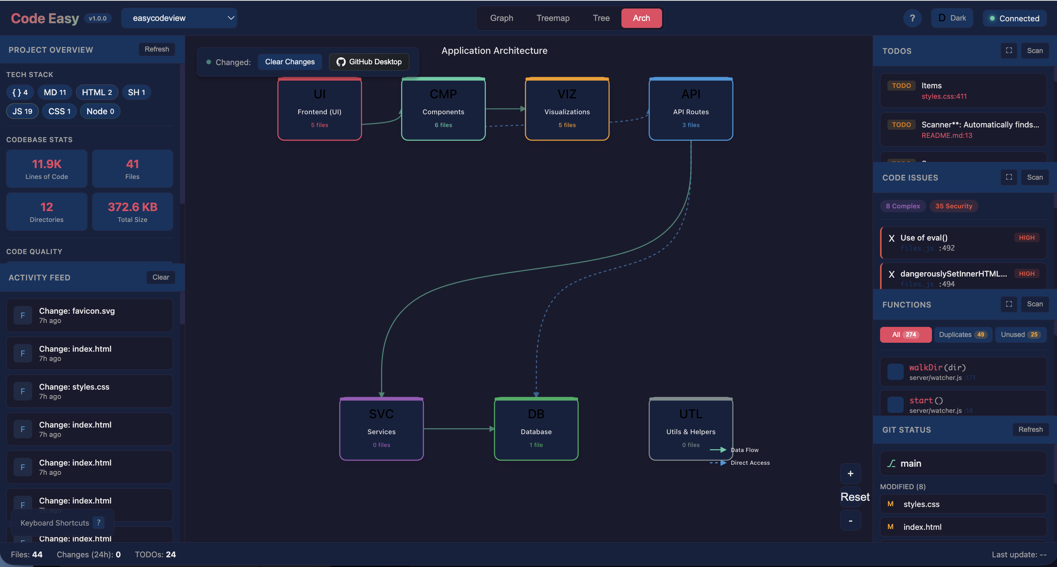Refresh the Project Overview
Viewport: 1057px width, 567px height.
click(157, 49)
